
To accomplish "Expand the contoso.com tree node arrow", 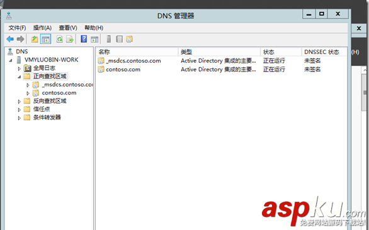I will (28, 93).
